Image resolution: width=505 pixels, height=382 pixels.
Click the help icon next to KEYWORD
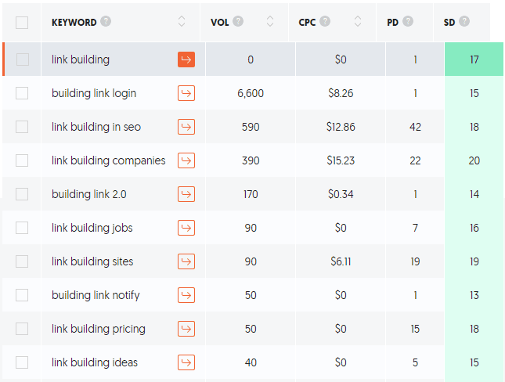(106, 22)
